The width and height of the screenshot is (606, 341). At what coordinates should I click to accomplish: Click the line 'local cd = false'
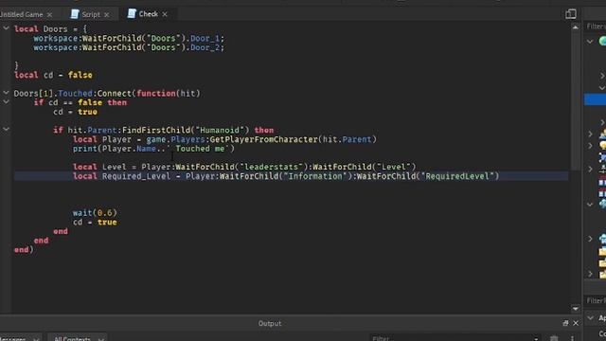pos(53,75)
